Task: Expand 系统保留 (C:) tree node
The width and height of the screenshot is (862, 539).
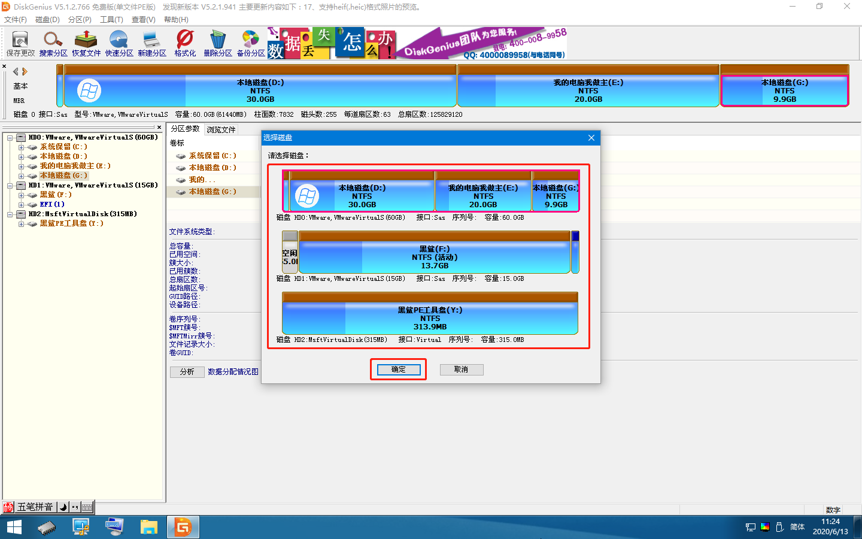Action: [21, 147]
